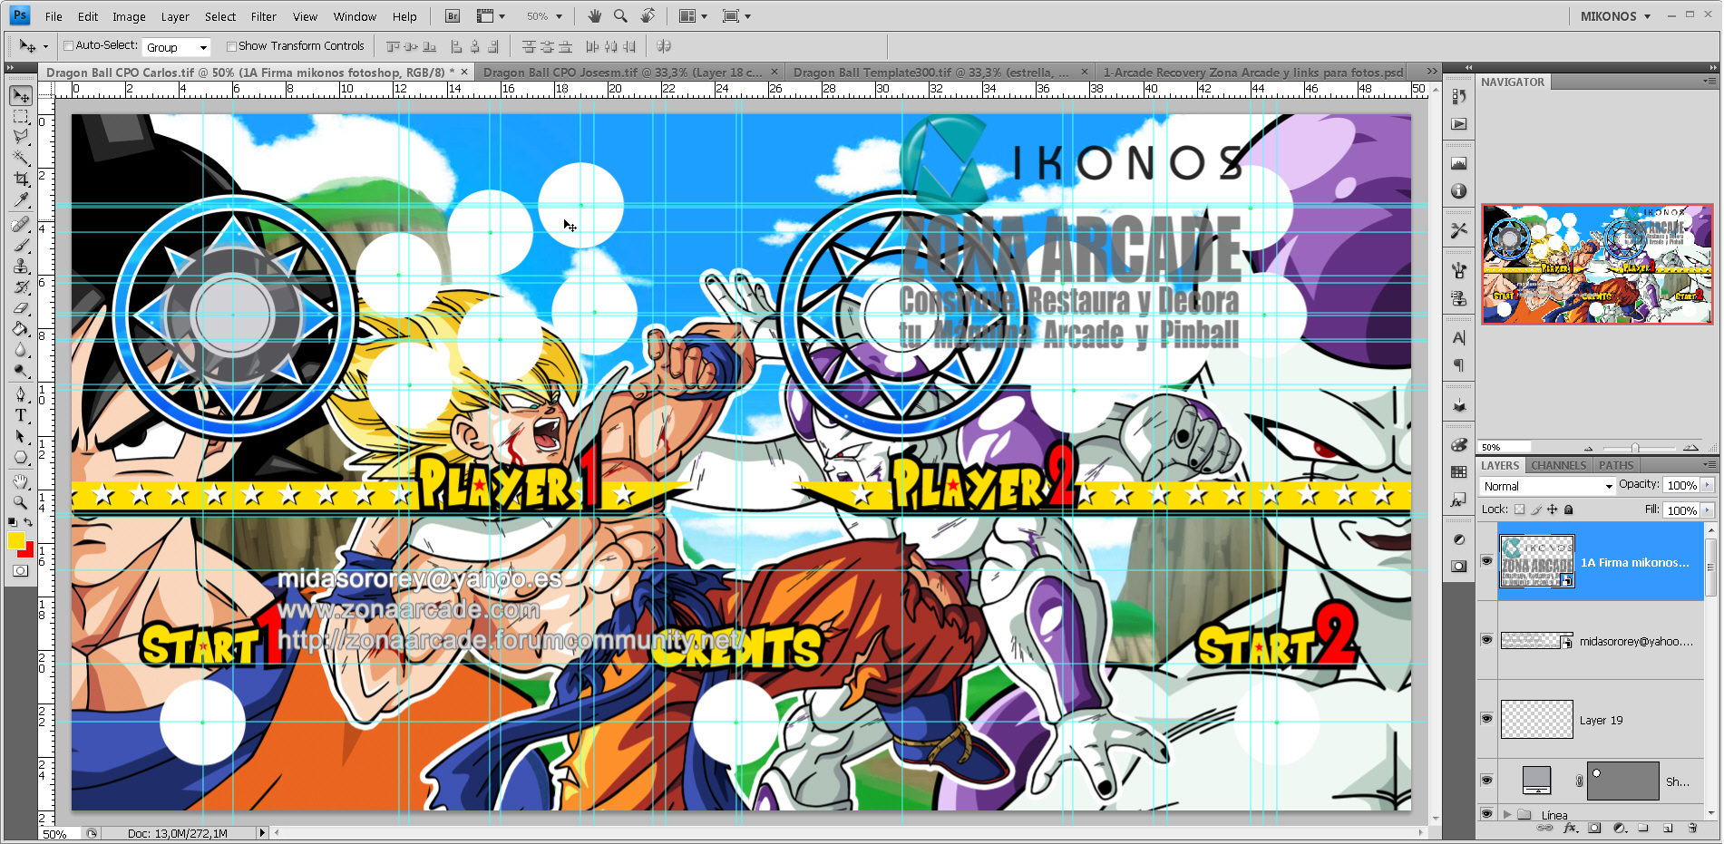This screenshot has height=844, width=1724.
Task: Select the Magic Wand tool
Action: click(20, 158)
